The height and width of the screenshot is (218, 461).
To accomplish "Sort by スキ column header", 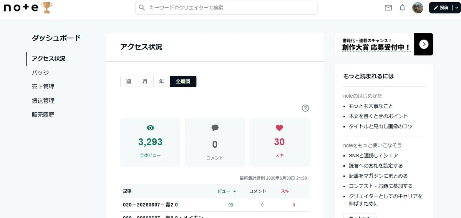I will [285, 191].
